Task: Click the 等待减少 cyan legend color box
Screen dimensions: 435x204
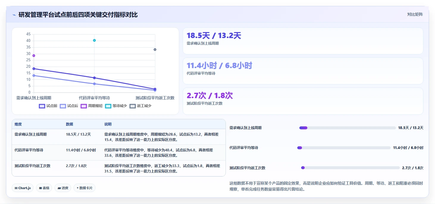Action: point(108,106)
